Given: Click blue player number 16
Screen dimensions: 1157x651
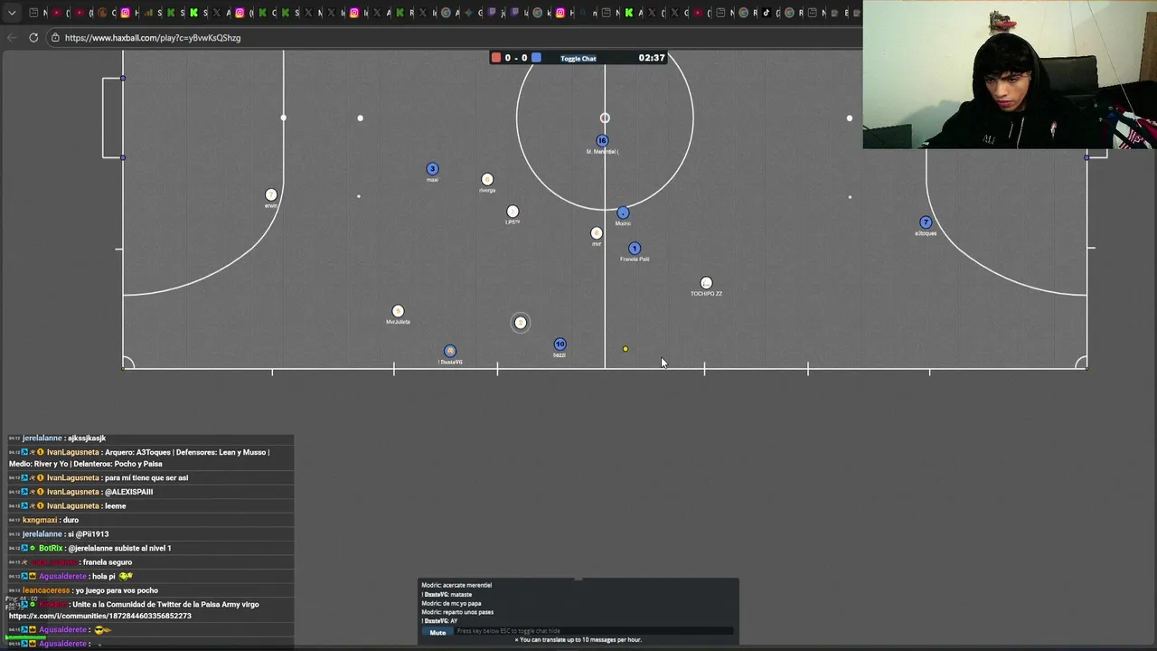Looking at the screenshot, I should 602,140.
